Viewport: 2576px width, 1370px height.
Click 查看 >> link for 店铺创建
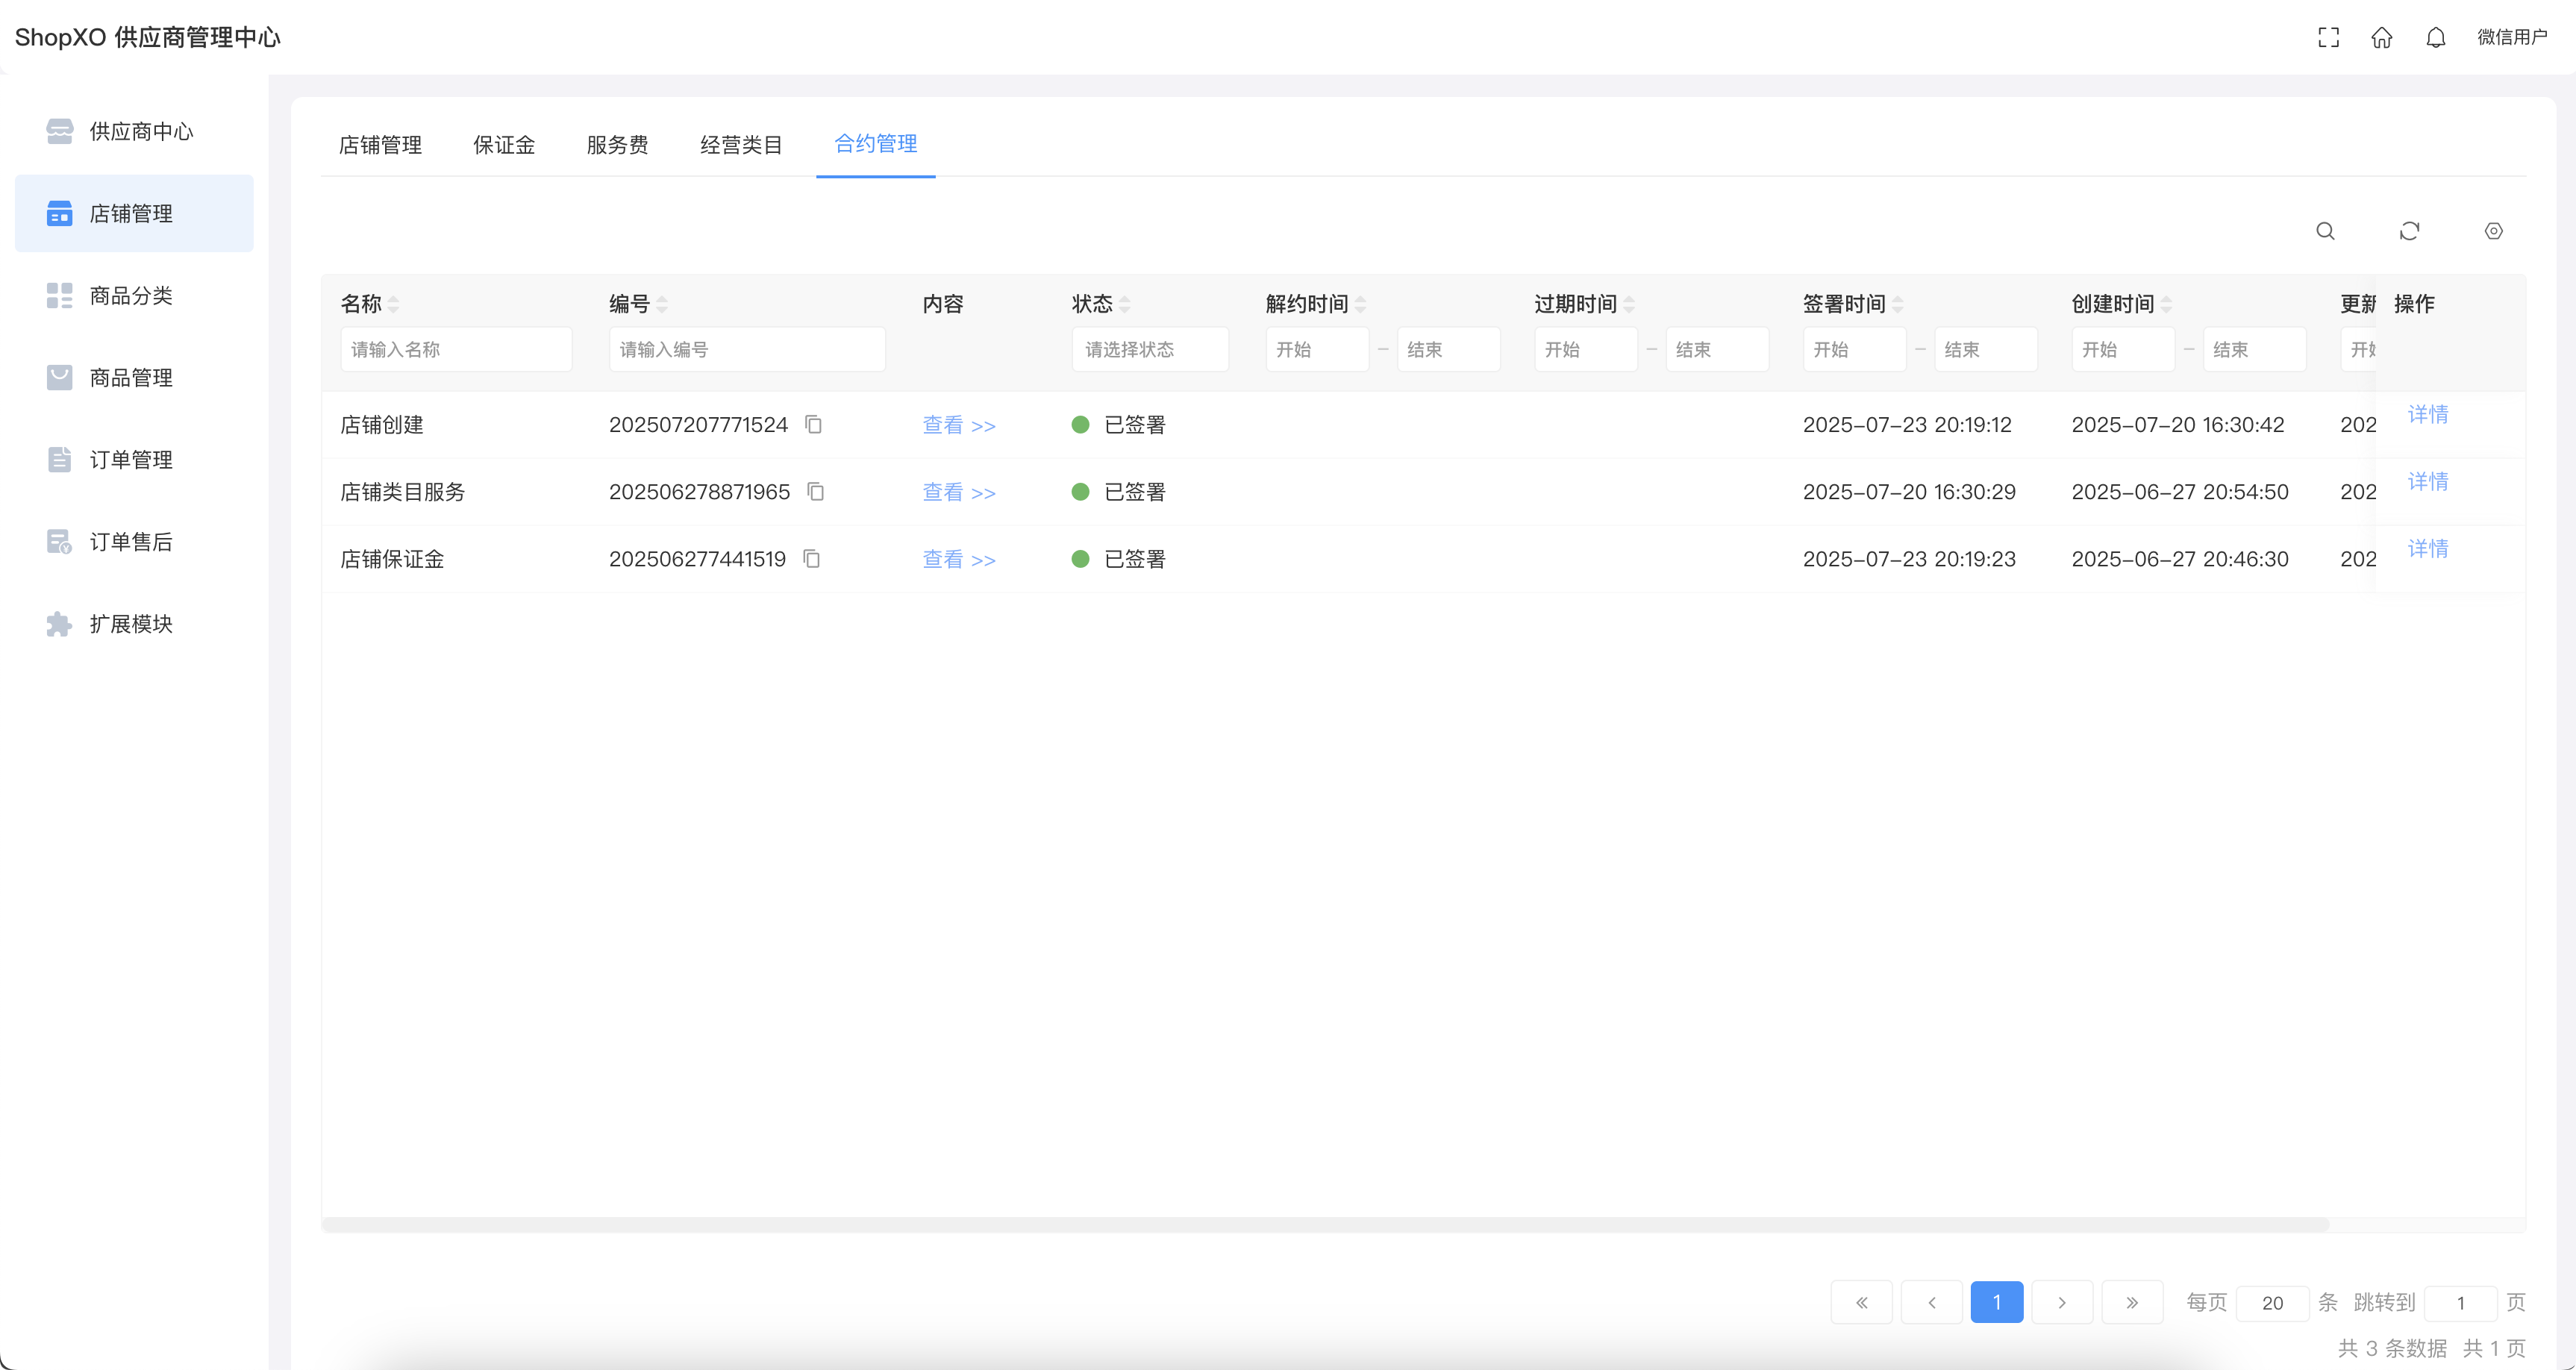[x=958, y=425]
